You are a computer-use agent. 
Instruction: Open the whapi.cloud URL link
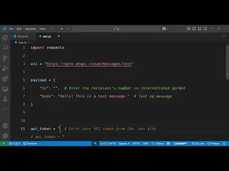pos(89,64)
